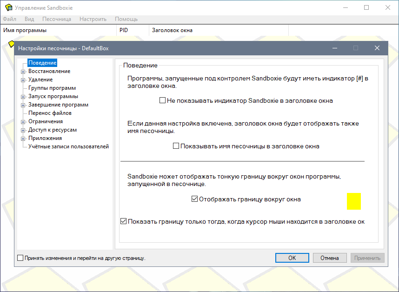Expand the Восстановление tree node
The height and width of the screenshot is (292, 399).
(23, 72)
